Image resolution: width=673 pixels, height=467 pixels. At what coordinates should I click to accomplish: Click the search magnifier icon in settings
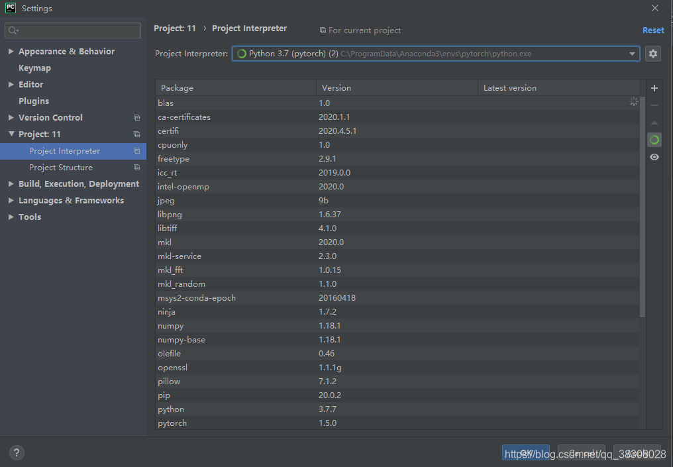13,30
